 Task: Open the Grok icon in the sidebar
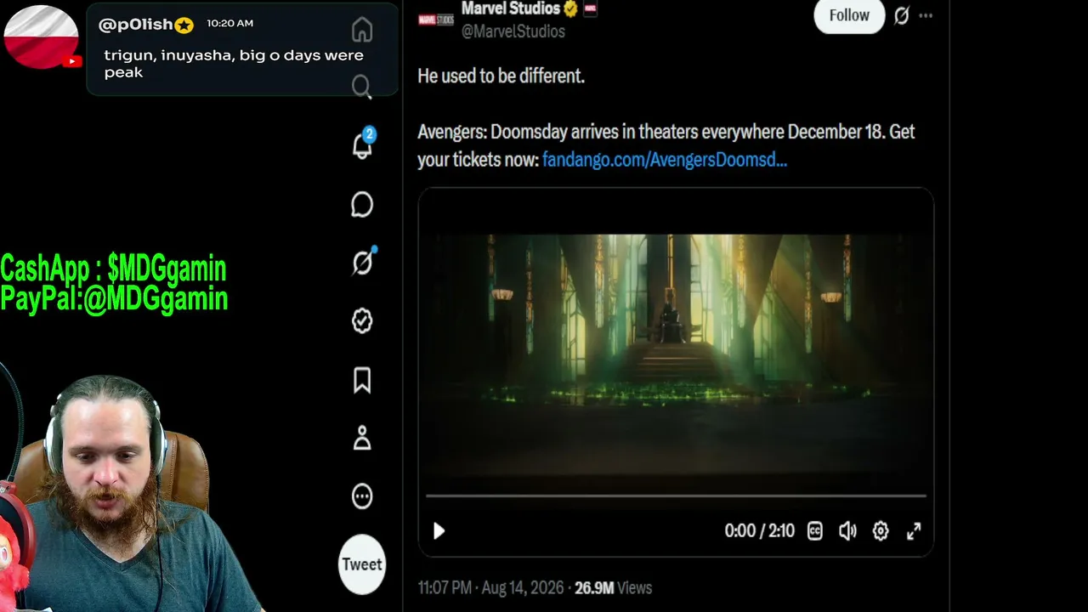tap(363, 263)
